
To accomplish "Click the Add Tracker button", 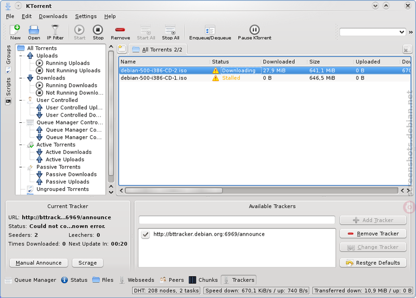I will point(373,220).
